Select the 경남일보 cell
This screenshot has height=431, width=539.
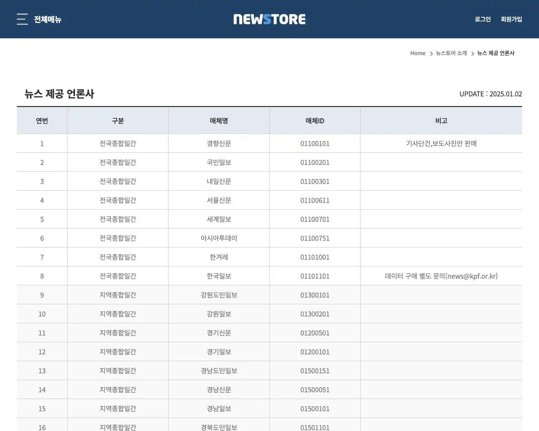pos(219,409)
